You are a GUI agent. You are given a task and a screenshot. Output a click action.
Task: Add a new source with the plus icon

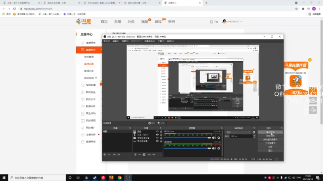[135, 154]
